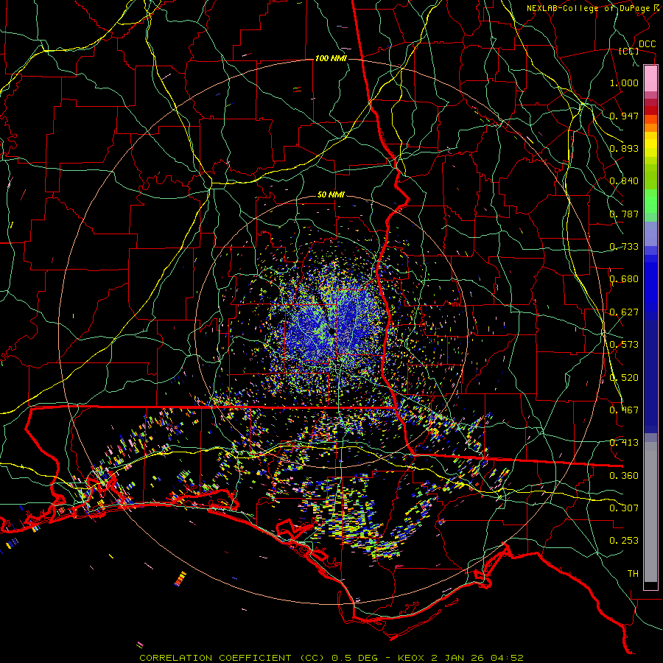Pick the bright green swatch on the color bar
Viewport: 663px width, 663px height.
[650, 201]
